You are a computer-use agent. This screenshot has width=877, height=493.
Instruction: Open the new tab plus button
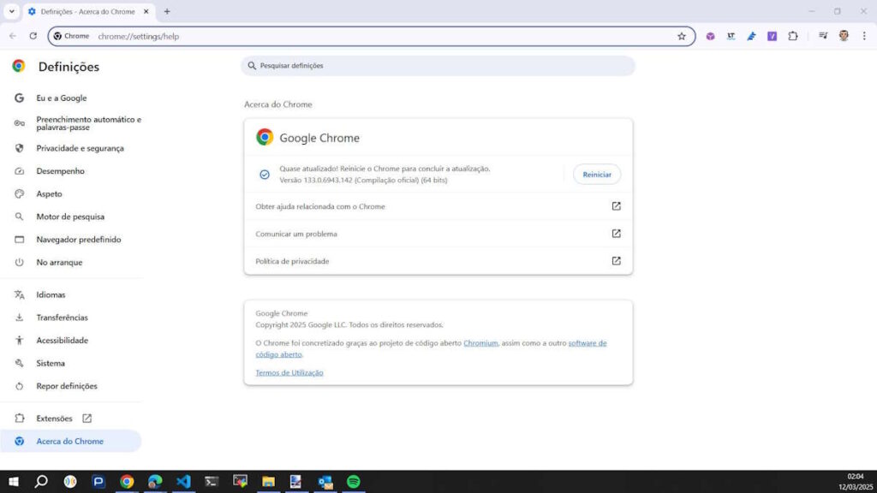[167, 11]
